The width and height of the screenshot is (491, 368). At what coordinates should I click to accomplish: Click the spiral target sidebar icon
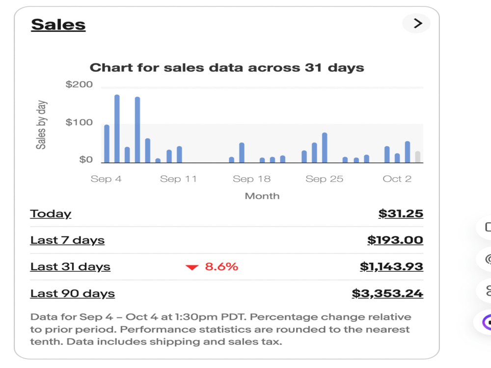(x=488, y=259)
